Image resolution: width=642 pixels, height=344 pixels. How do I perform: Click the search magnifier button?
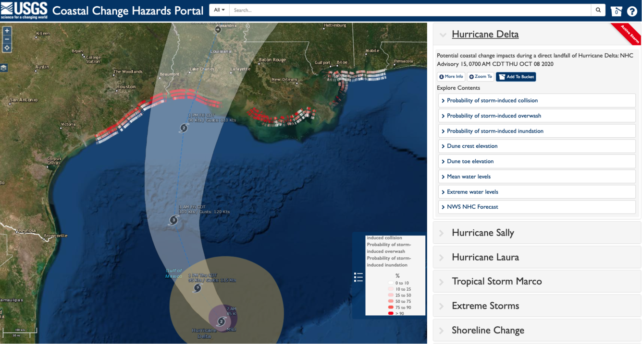(x=598, y=10)
